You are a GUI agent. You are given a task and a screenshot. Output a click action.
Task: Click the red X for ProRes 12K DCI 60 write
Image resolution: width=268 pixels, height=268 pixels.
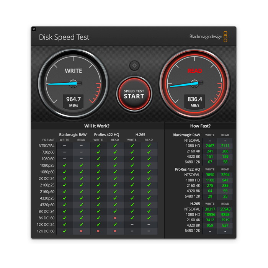98,231
